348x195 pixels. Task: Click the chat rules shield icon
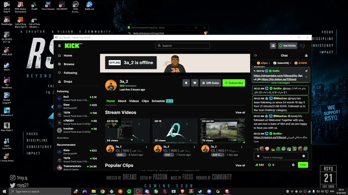pyautogui.click(x=258, y=156)
